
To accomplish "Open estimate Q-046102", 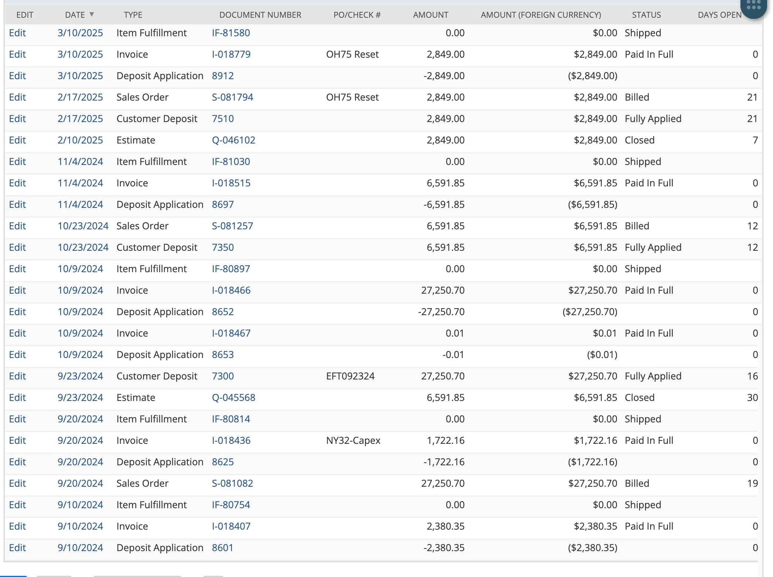I will [x=233, y=140].
